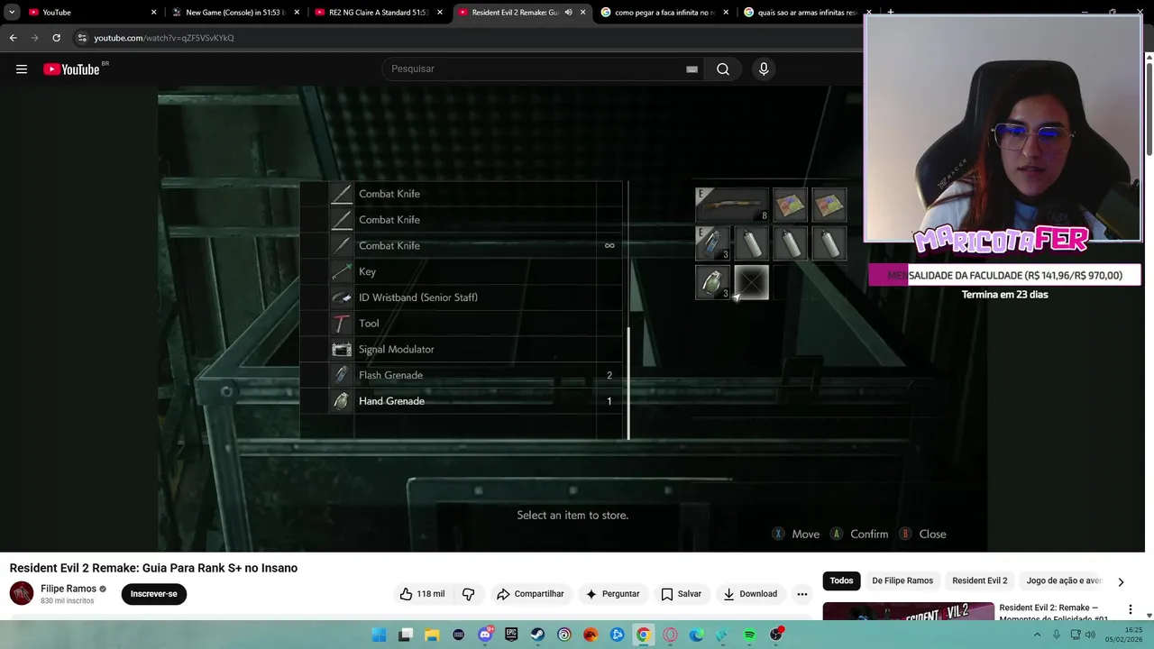The image size is (1154, 649).
Task: Show hidden system tray icons chevron
Action: (1037, 635)
